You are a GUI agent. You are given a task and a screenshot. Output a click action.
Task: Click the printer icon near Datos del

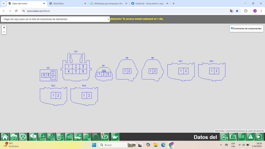224,137
